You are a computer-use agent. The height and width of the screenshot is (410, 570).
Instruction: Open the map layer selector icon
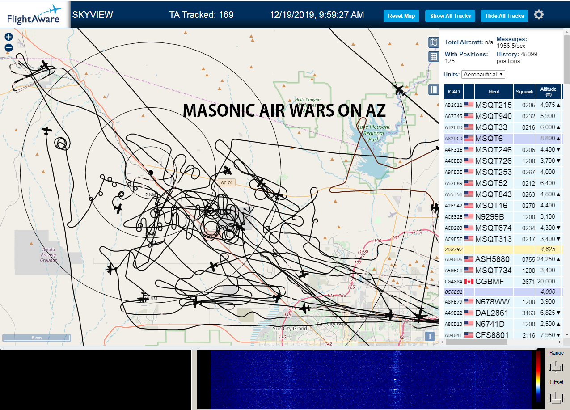click(x=433, y=42)
